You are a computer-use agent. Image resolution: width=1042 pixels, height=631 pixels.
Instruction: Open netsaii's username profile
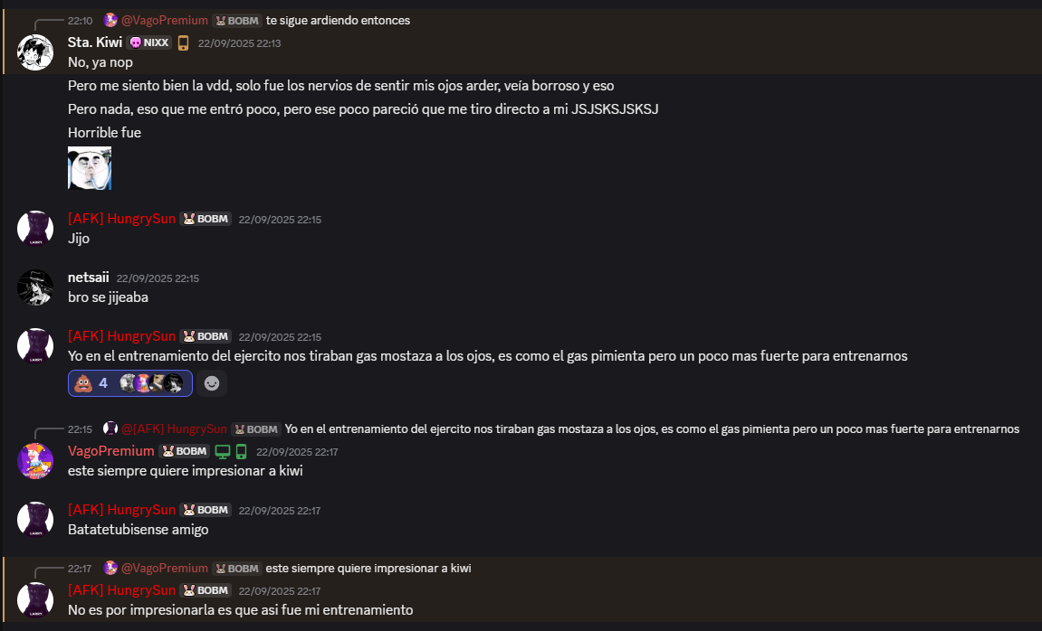click(x=89, y=278)
